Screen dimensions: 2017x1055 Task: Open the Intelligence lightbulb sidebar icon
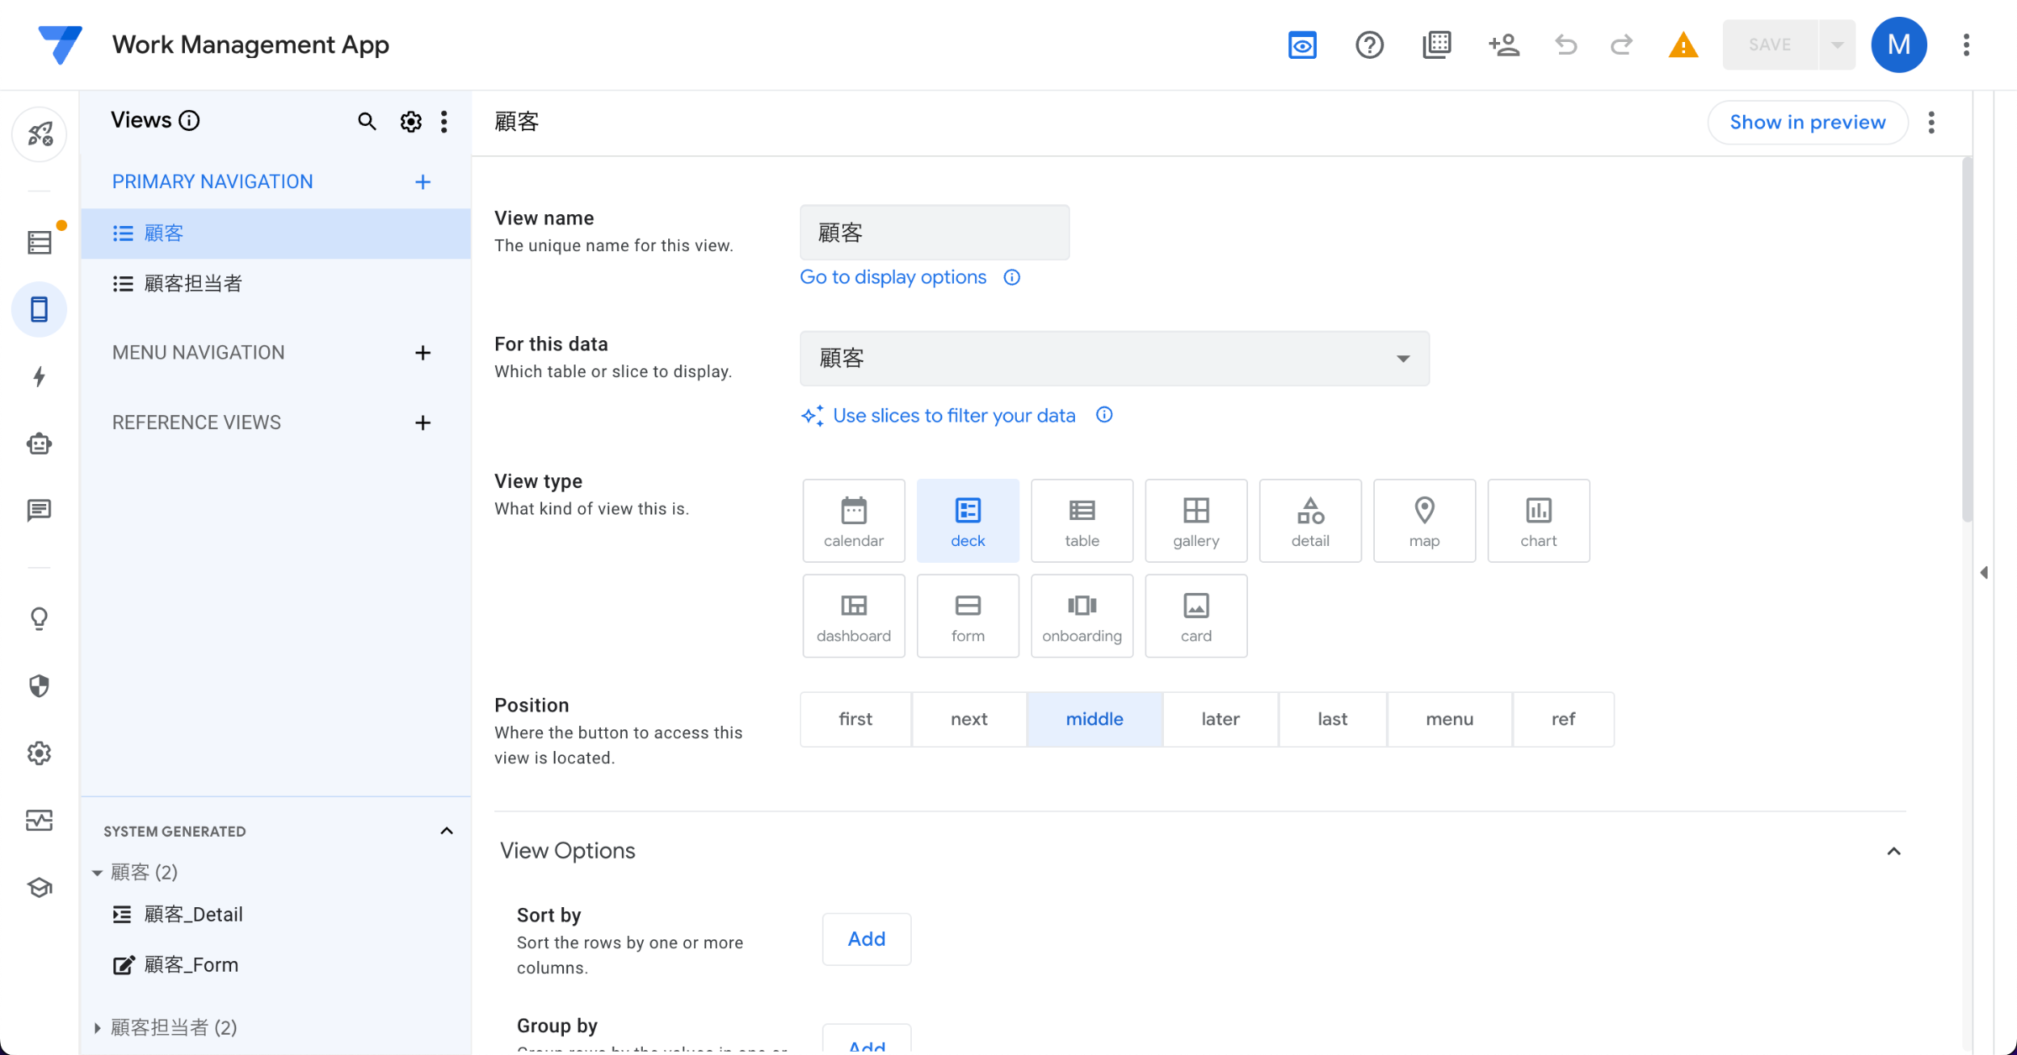pos(39,619)
